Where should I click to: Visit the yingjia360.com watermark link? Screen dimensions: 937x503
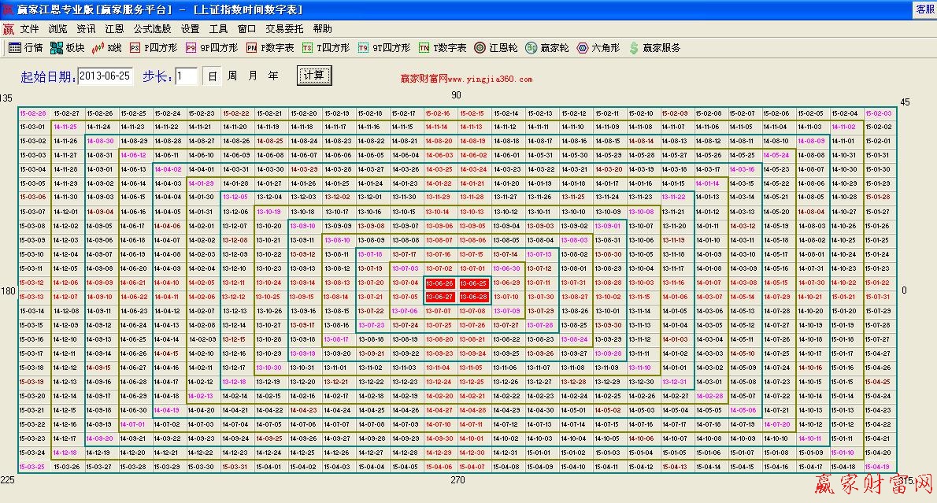pyautogui.click(x=468, y=79)
